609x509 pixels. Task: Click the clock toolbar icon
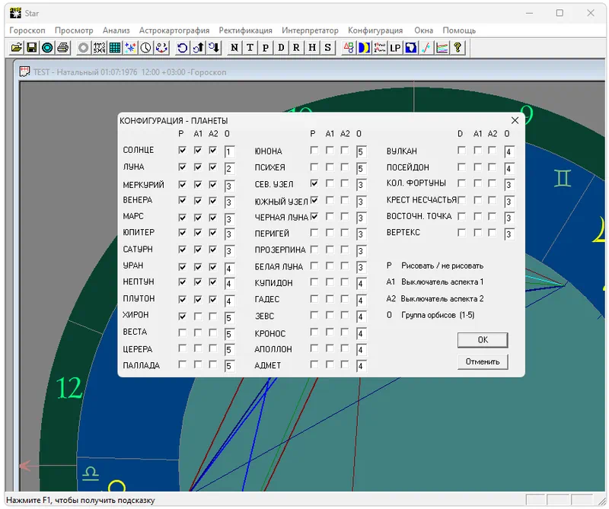click(x=145, y=48)
